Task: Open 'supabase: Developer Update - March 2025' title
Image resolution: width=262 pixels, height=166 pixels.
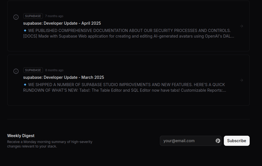Action: click(x=63, y=77)
